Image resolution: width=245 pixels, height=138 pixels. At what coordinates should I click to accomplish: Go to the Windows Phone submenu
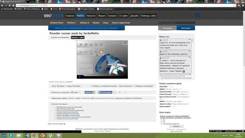pos(57,23)
